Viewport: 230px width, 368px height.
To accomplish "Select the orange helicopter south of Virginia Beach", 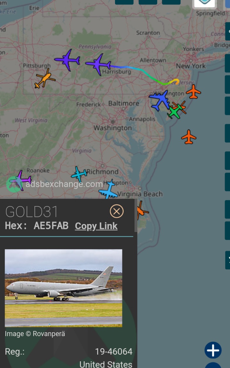I will coord(142,211).
